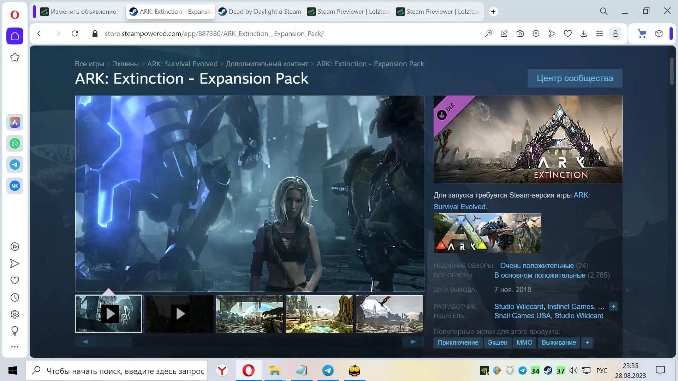Go back to previous page
This screenshot has width=678, height=381.
[39, 34]
